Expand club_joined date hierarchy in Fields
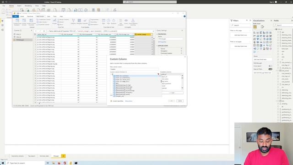 pyautogui.click(x=276, y=71)
